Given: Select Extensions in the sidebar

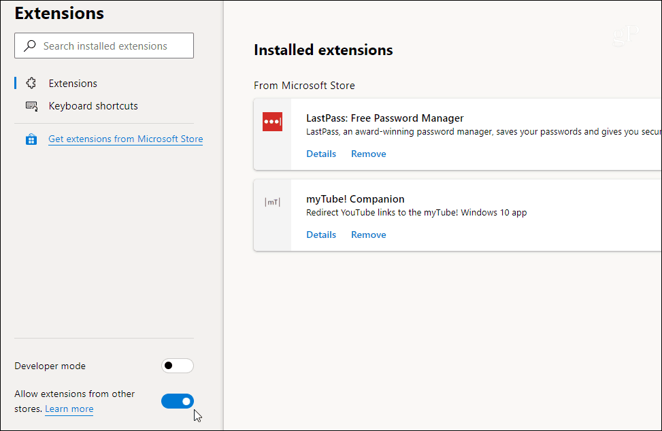Looking at the screenshot, I should click(73, 84).
